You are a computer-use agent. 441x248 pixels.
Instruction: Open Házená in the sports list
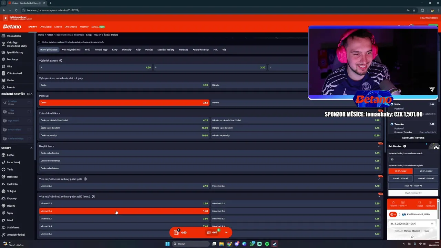point(11,206)
